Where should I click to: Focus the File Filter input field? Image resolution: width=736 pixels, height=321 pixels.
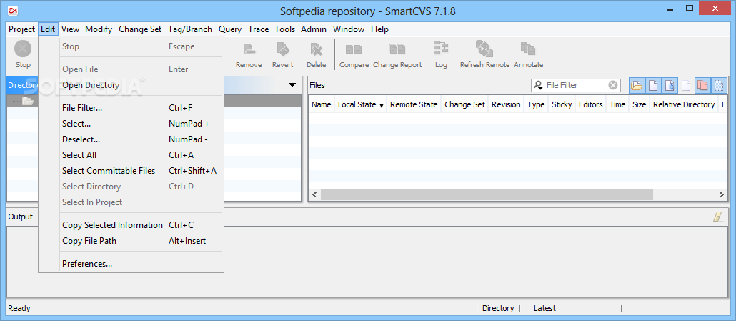click(x=577, y=85)
